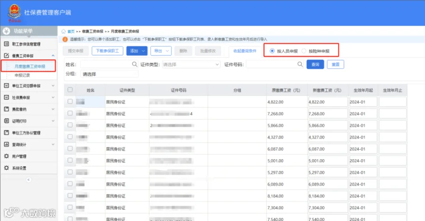425x221 pixels.
Task: Click the empty 生效年月止 field in the 5,866.00 row
Action: coord(392,125)
